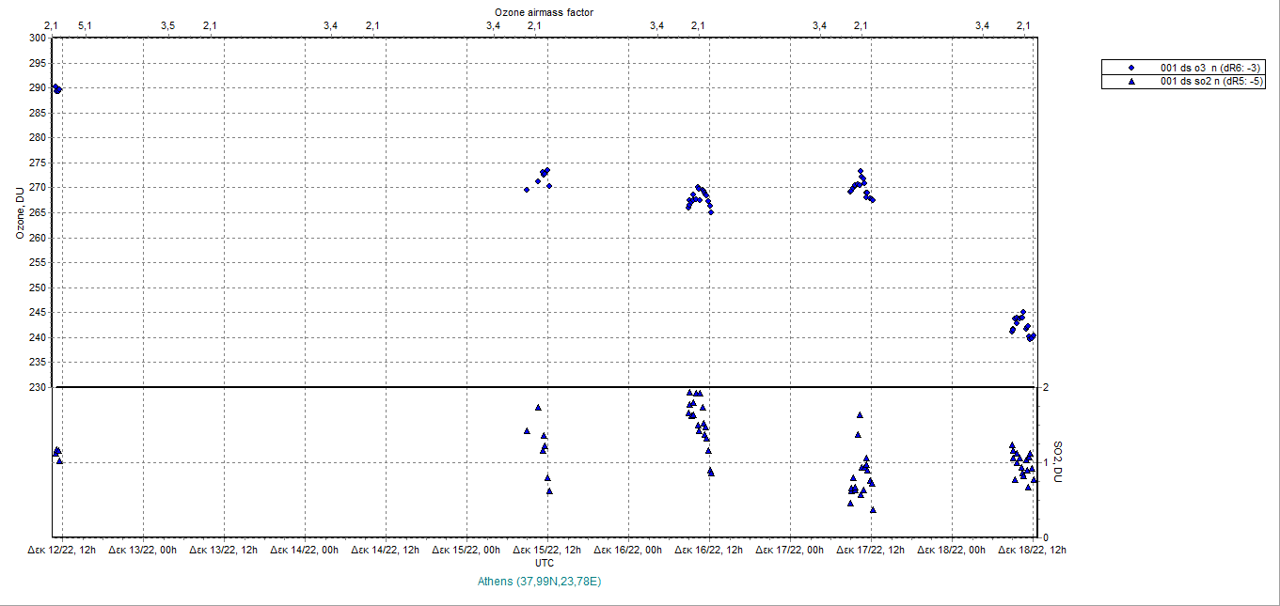
Task: Click the 'Δεκ 15/22, 12h' time axis label
Action: [547, 551]
